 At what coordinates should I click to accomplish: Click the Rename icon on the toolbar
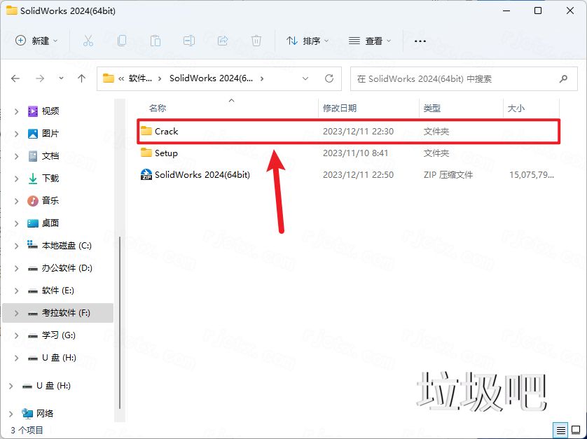click(x=189, y=42)
